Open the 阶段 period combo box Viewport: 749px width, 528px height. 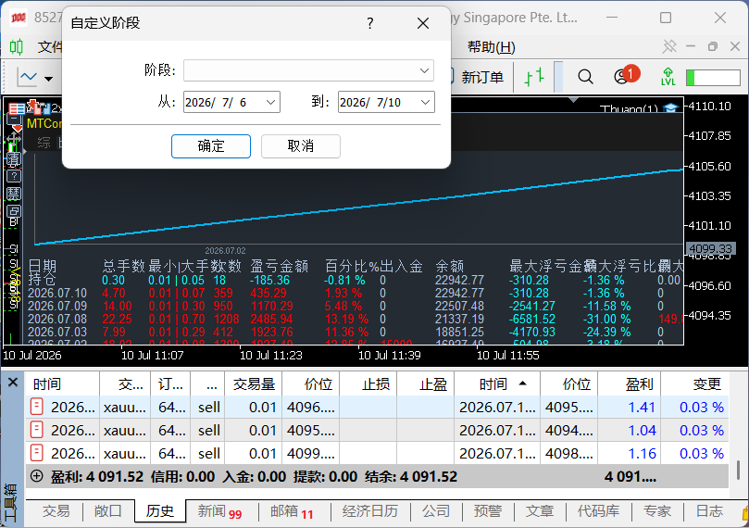click(308, 70)
